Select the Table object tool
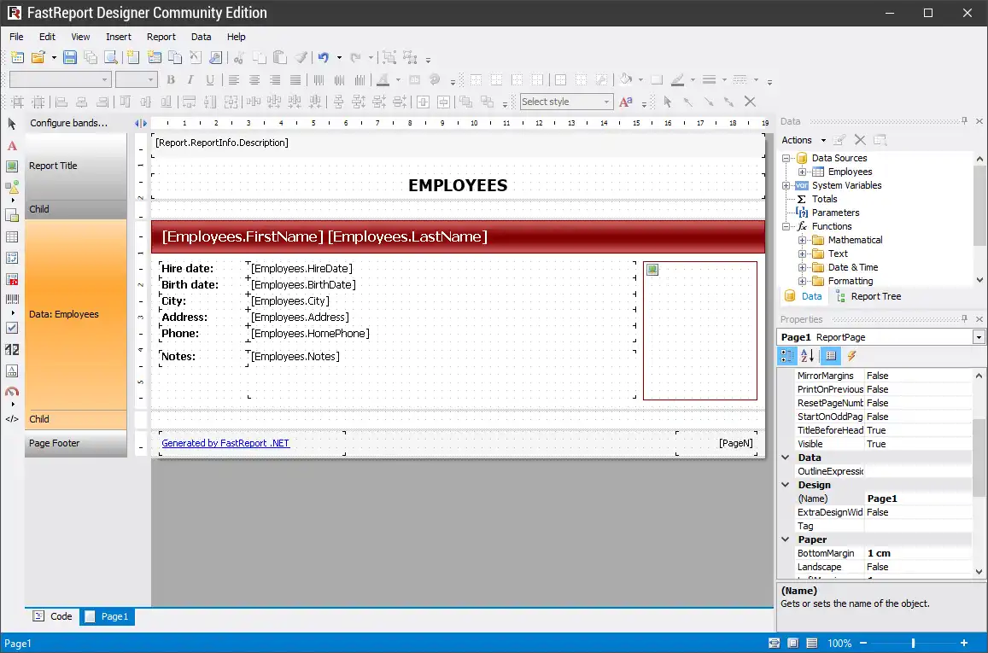The image size is (988, 653). point(12,236)
